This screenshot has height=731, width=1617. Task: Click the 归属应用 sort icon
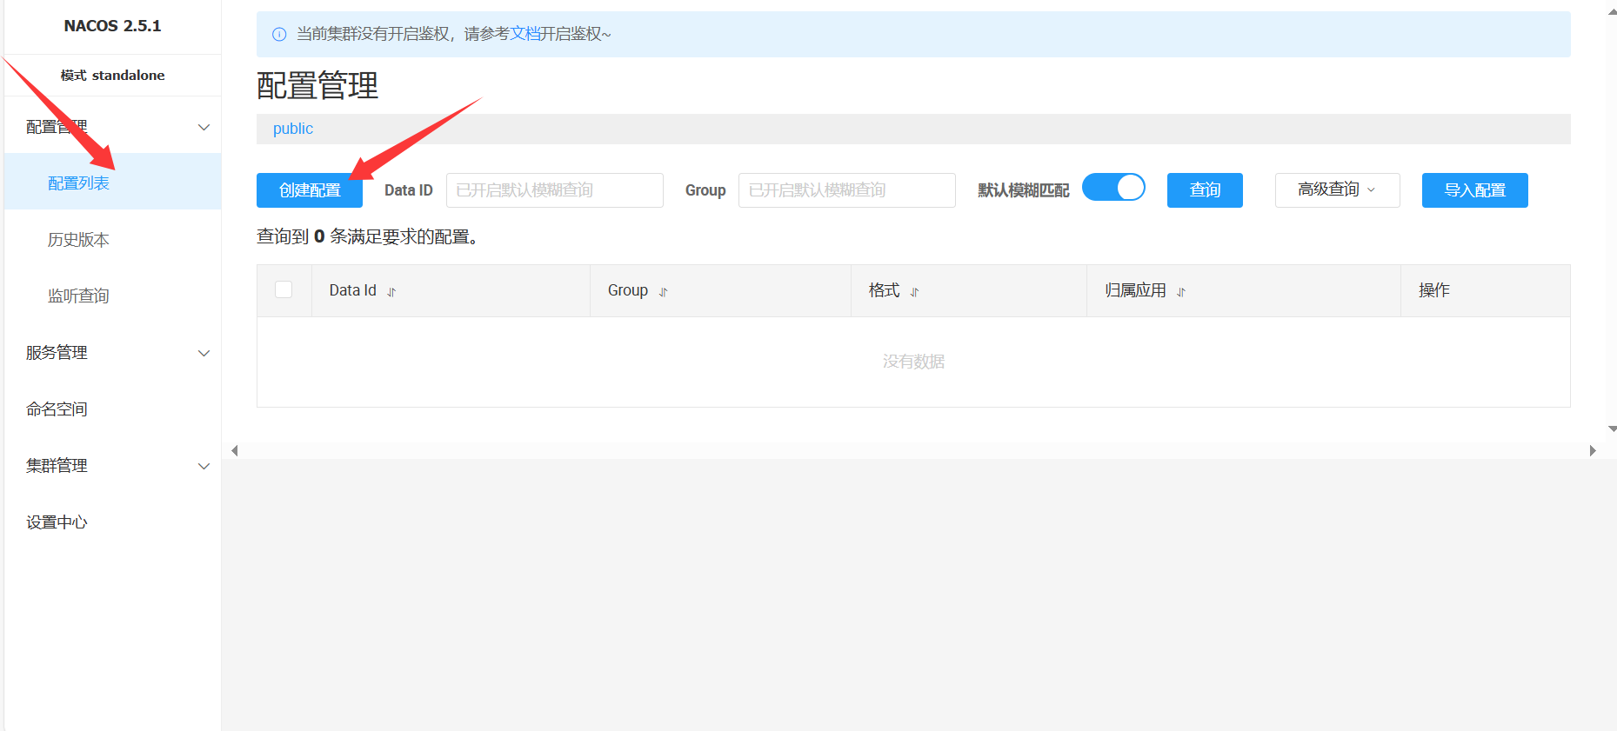pos(1181,292)
